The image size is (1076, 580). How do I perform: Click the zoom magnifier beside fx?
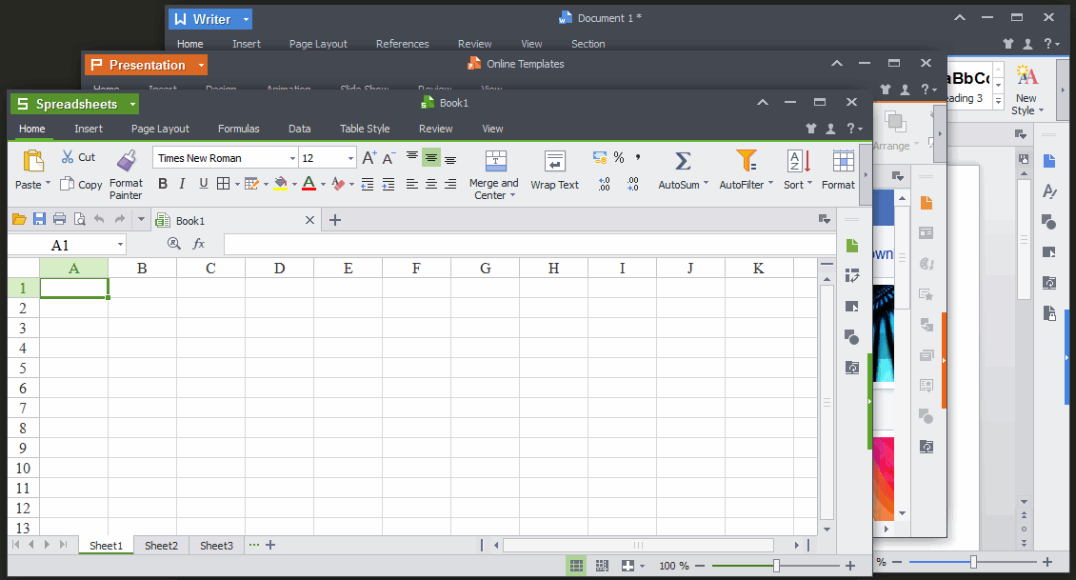pyautogui.click(x=174, y=243)
